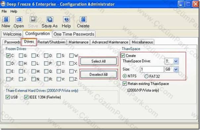The image size is (200, 130).
Task: Go to One Time Passwords tab
Action: pos(74,34)
